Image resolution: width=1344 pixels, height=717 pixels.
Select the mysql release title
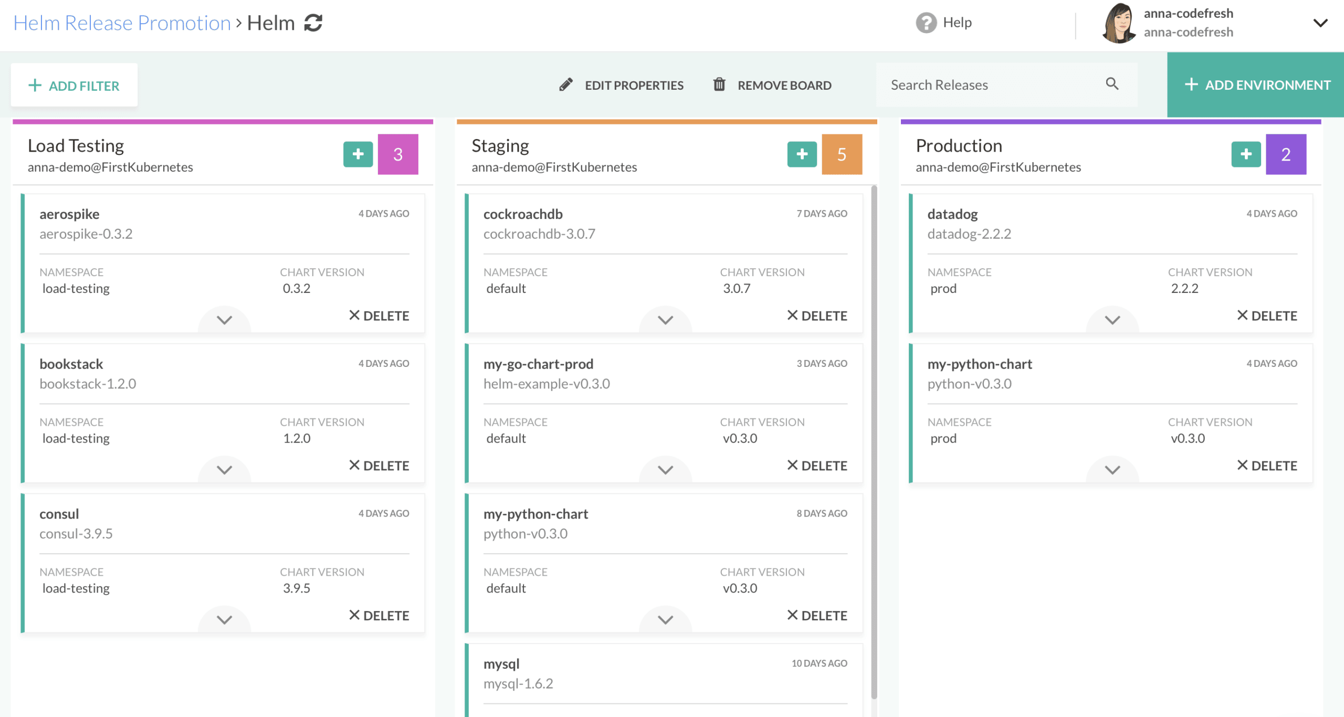pos(501,664)
